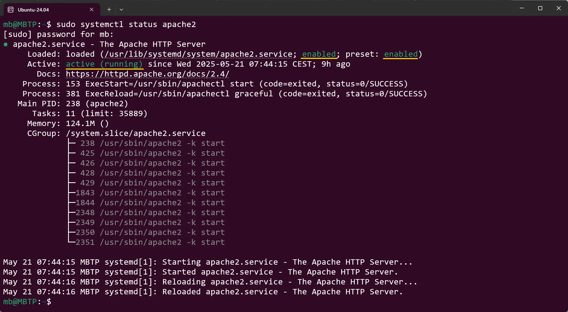Click the 'Starting apache2.service' log line

click(x=208, y=262)
